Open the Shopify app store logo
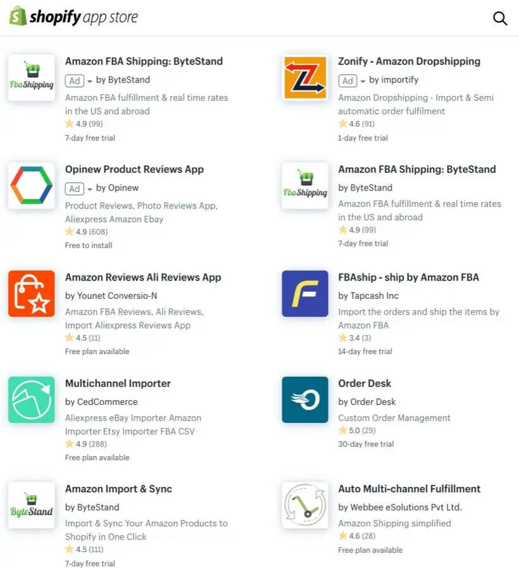 coord(73,17)
